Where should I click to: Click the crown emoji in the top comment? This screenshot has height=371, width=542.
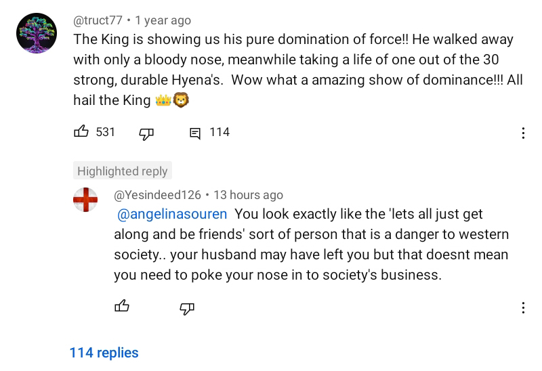163,100
